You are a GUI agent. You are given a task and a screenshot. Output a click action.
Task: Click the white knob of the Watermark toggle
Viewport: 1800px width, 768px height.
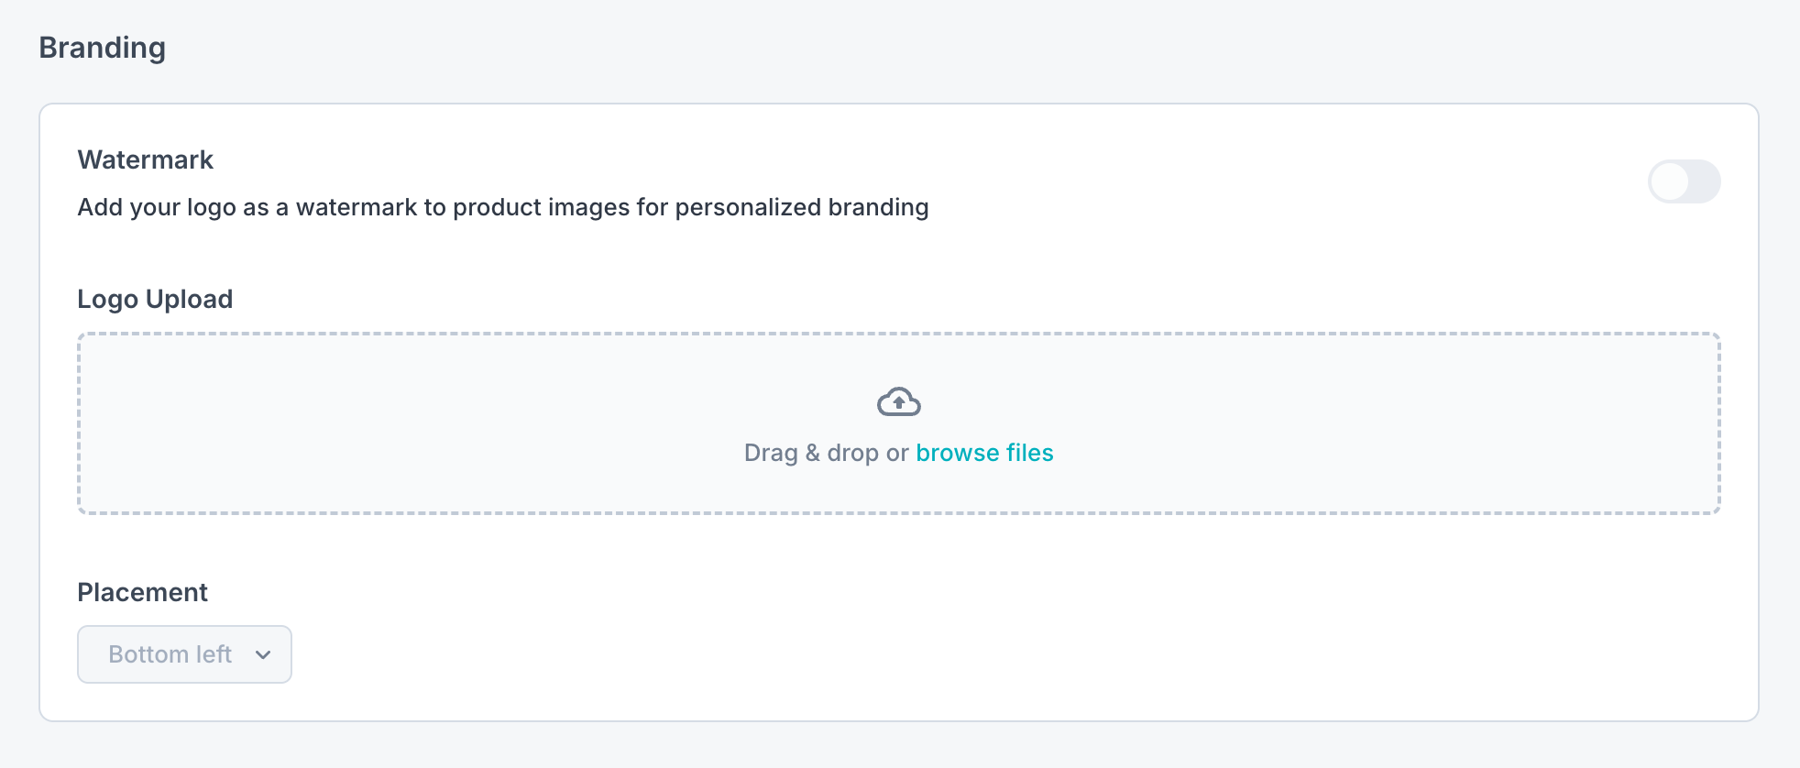(x=1670, y=181)
